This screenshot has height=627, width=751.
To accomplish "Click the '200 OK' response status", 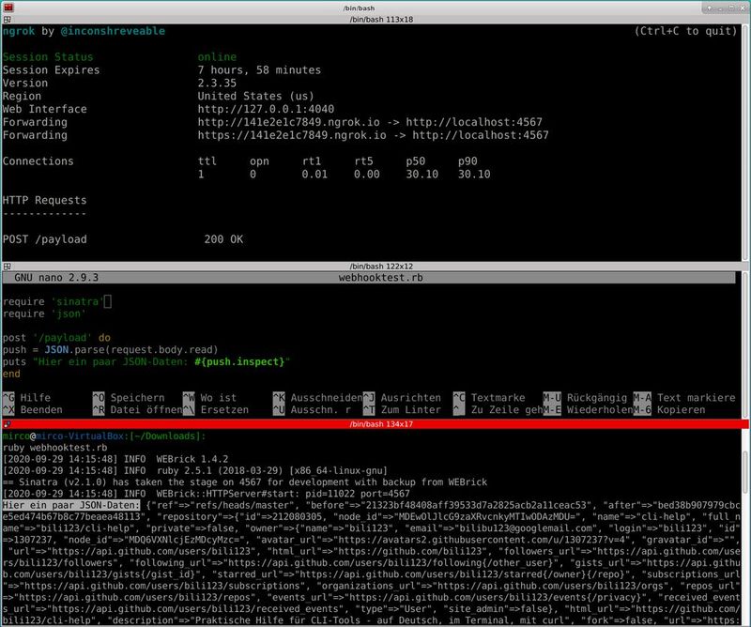I will pyautogui.click(x=223, y=239).
